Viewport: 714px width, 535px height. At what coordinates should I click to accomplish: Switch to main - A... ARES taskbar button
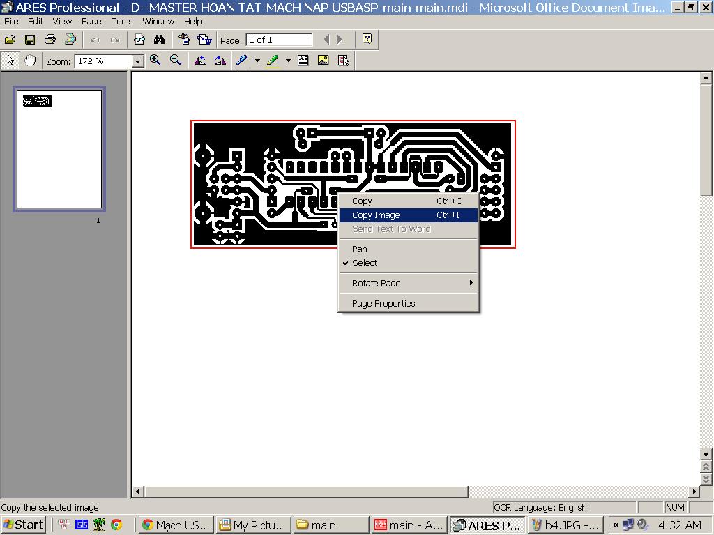tap(409, 525)
